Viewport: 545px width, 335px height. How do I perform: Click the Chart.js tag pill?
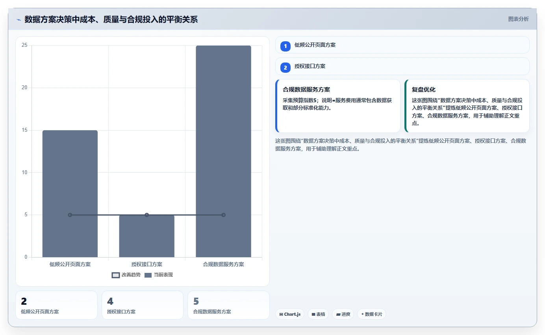click(x=290, y=314)
